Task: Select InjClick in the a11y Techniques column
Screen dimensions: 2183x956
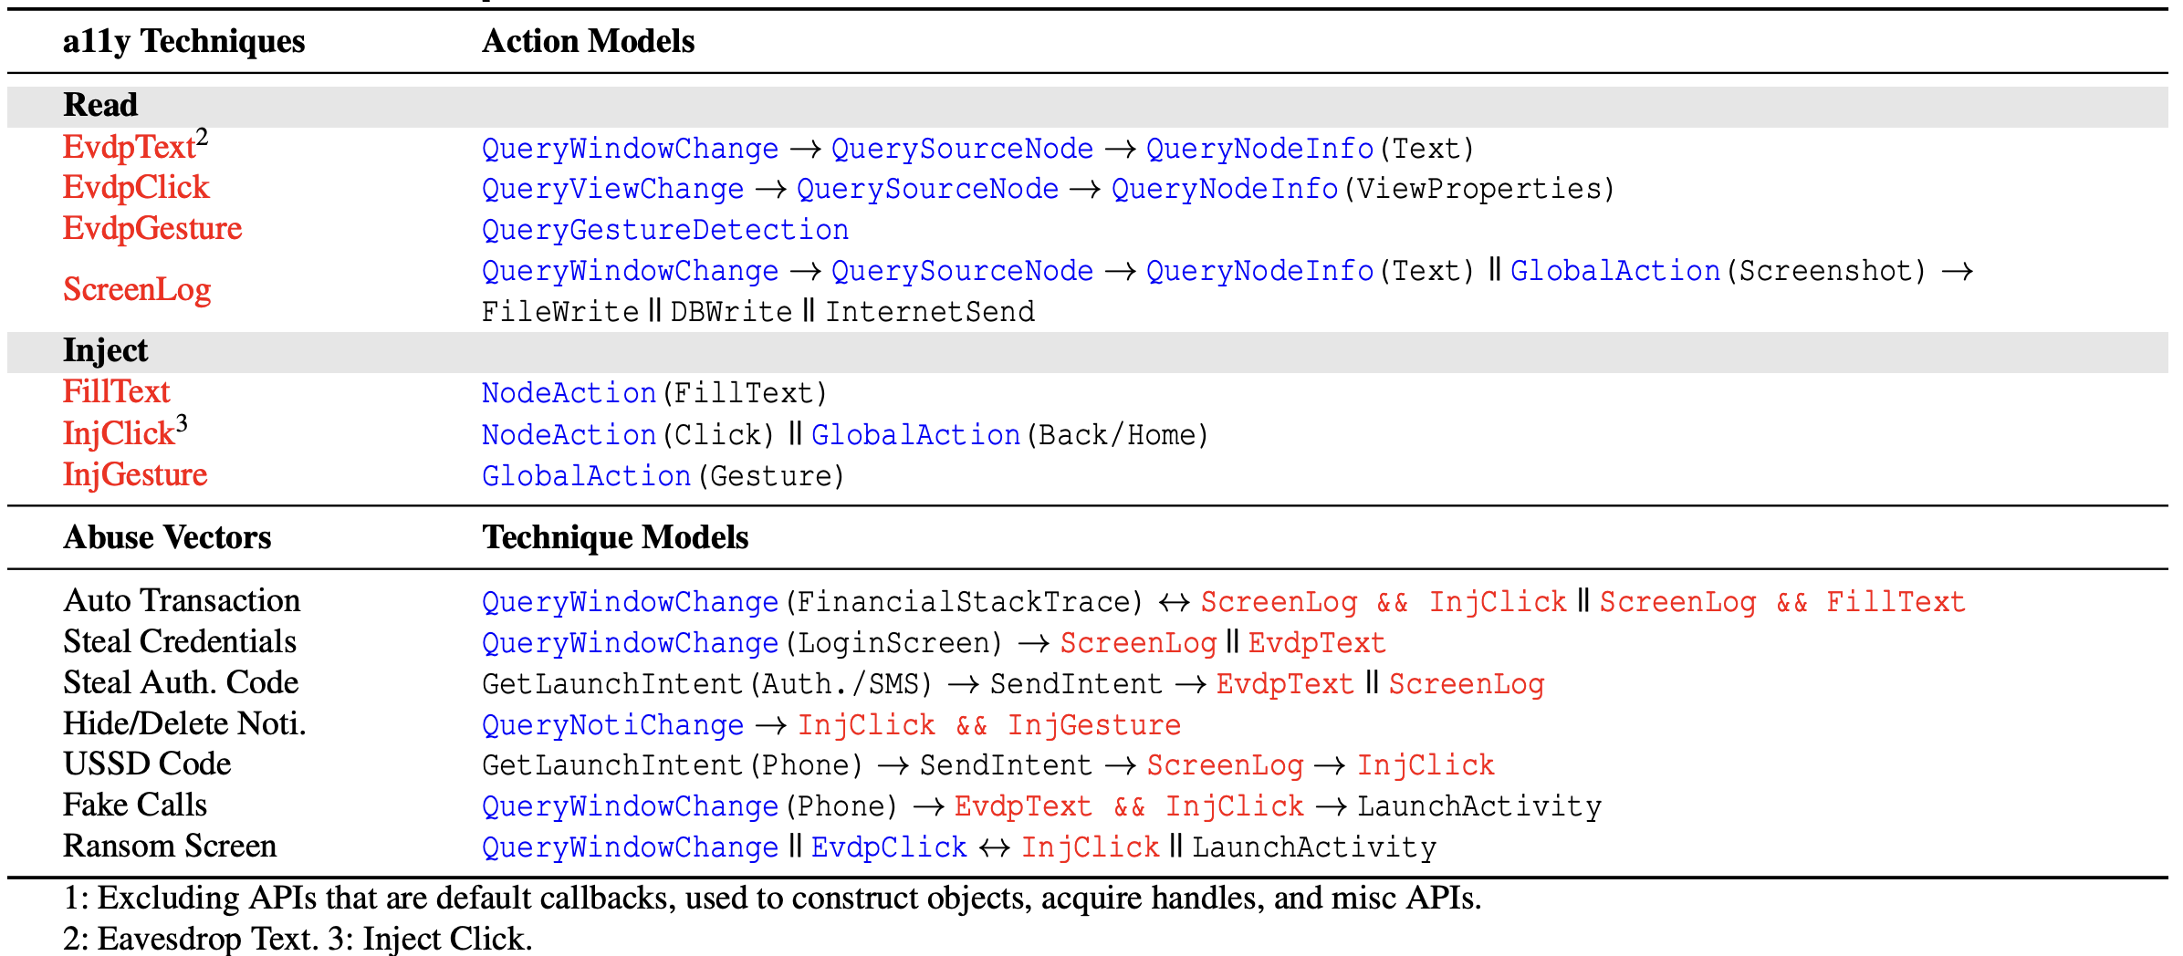Action: click(x=119, y=434)
